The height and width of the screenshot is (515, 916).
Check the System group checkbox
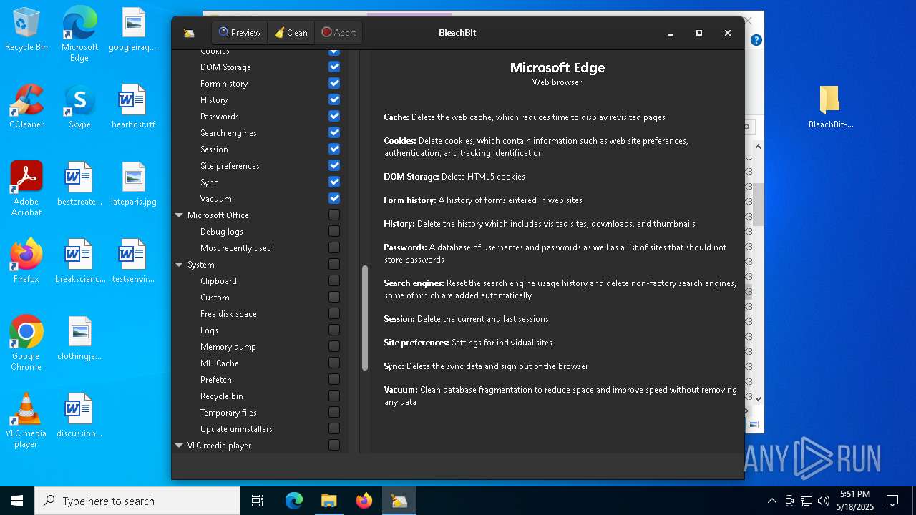point(334,264)
